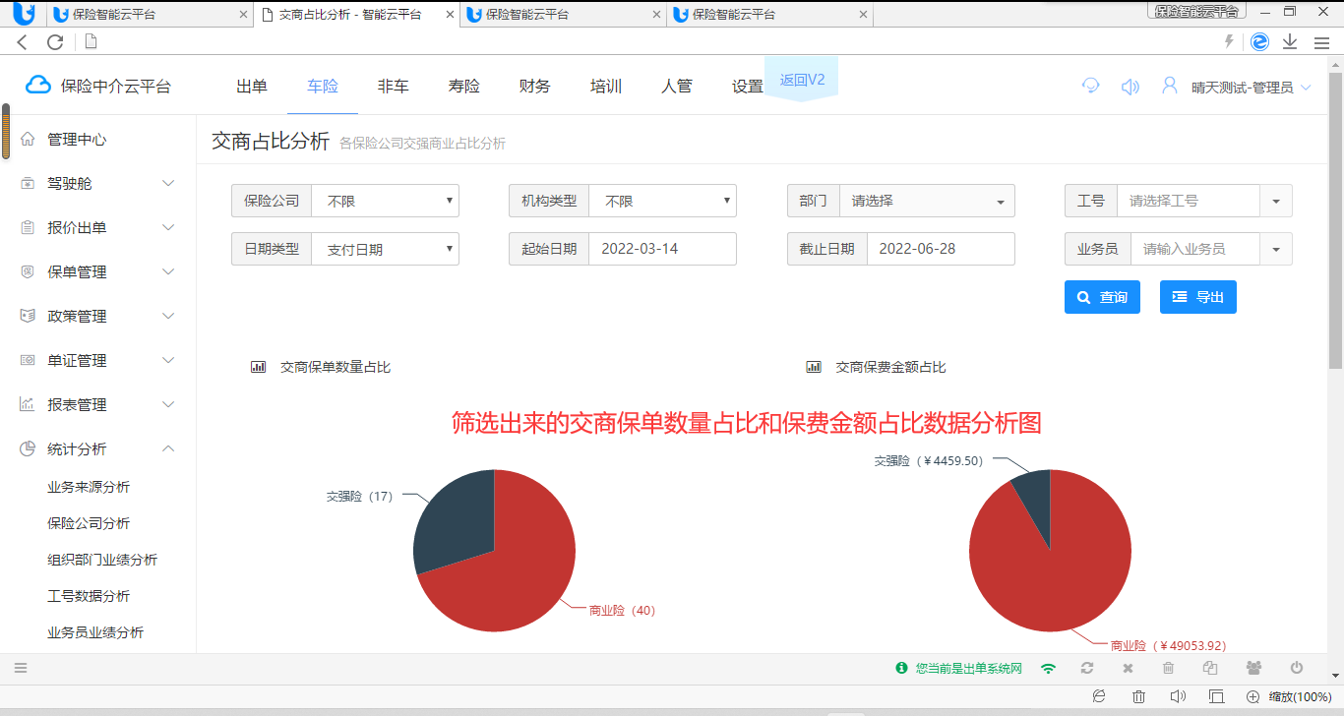Click the 返回V2 link
The image size is (1344, 716).
[x=802, y=80]
